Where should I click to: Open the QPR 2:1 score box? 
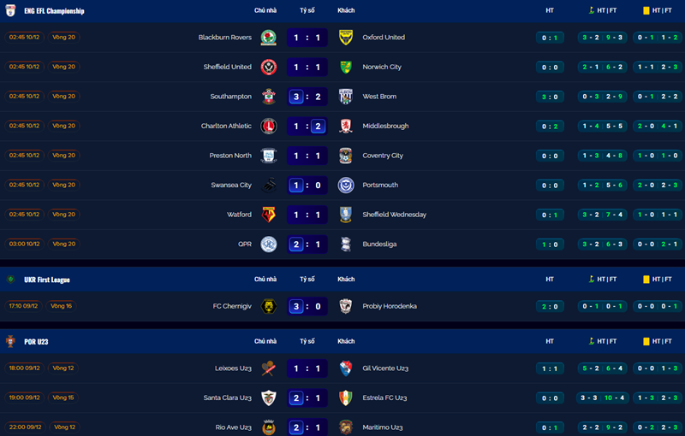tap(307, 245)
